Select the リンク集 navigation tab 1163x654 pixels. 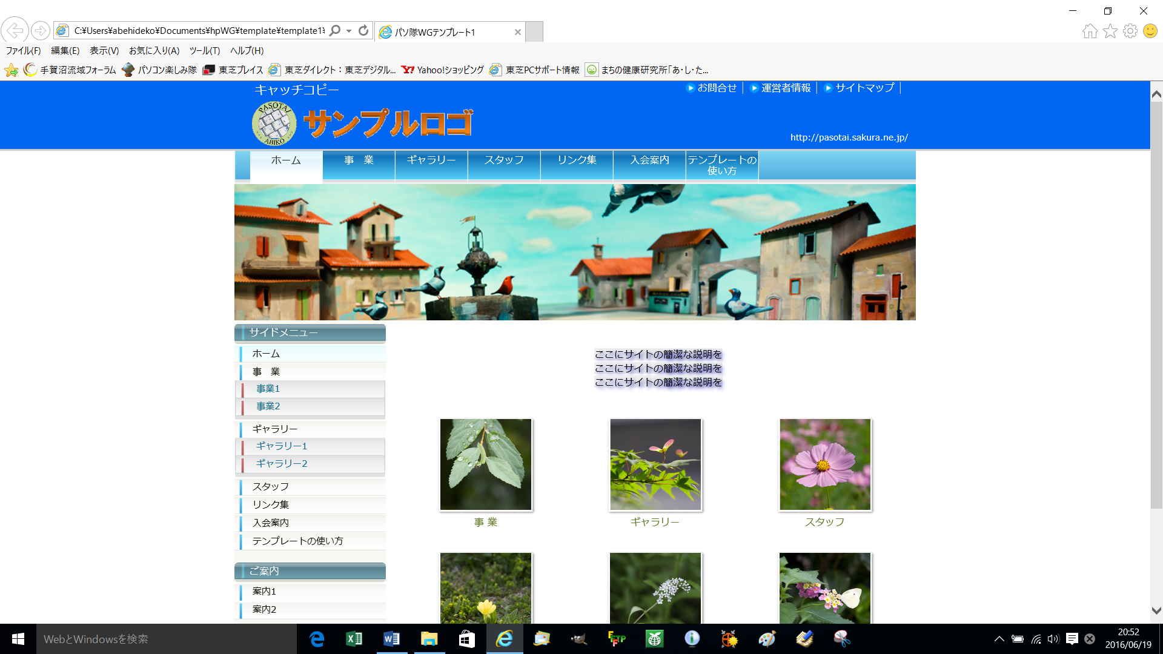coord(577,165)
